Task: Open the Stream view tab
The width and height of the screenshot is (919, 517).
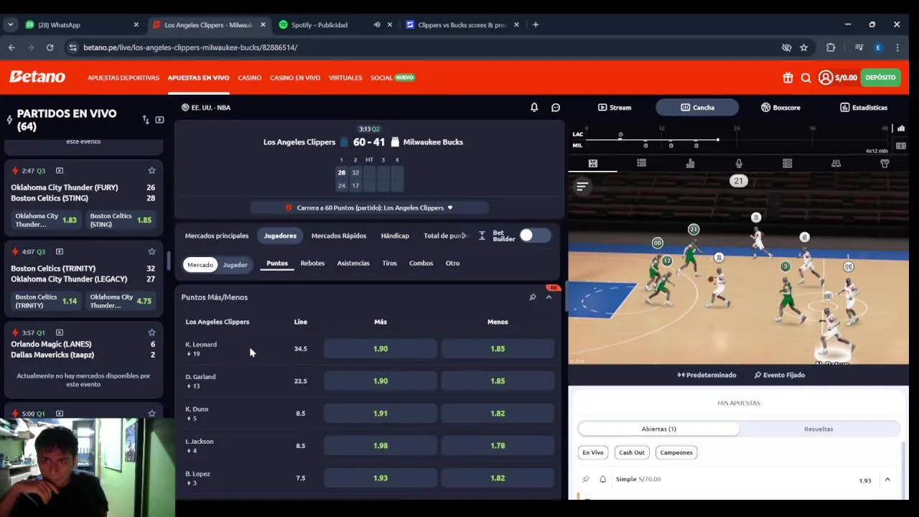Action: point(615,108)
